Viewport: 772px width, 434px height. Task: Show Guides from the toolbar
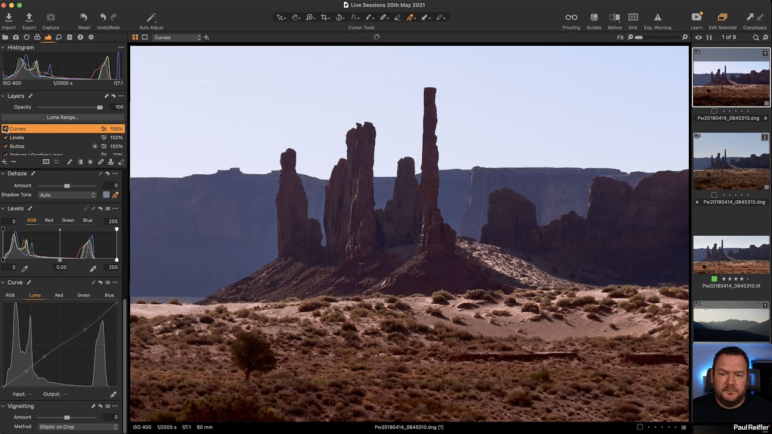coord(594,17)
